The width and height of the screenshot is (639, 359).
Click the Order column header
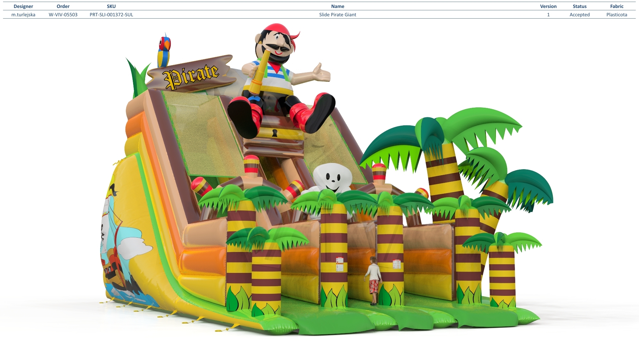(63, 6)
